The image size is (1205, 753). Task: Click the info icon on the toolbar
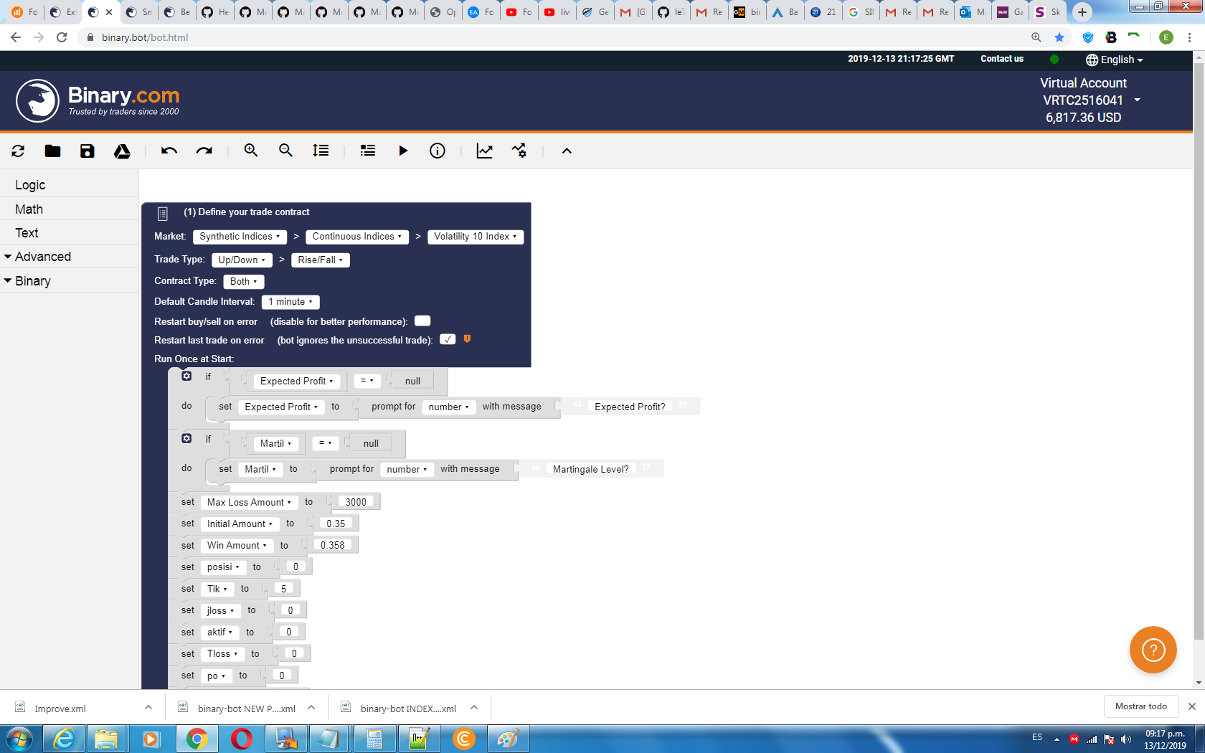[437, 151]
